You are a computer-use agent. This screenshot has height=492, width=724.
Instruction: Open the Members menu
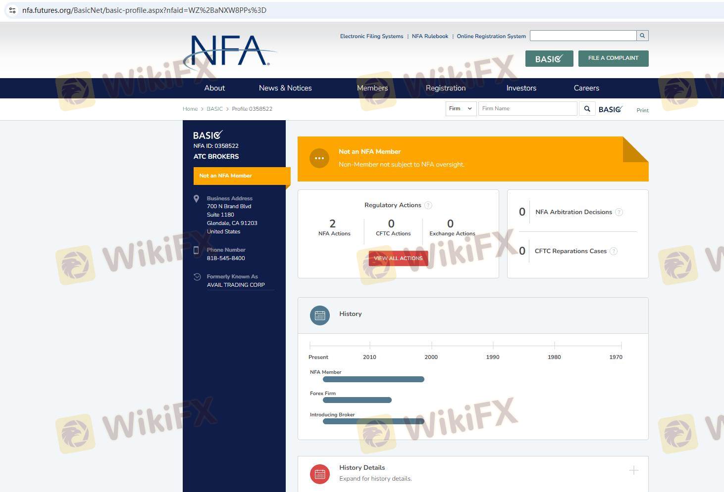click(x=372, y=88)
